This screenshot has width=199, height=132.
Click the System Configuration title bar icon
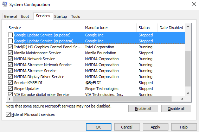click(5, 4)
